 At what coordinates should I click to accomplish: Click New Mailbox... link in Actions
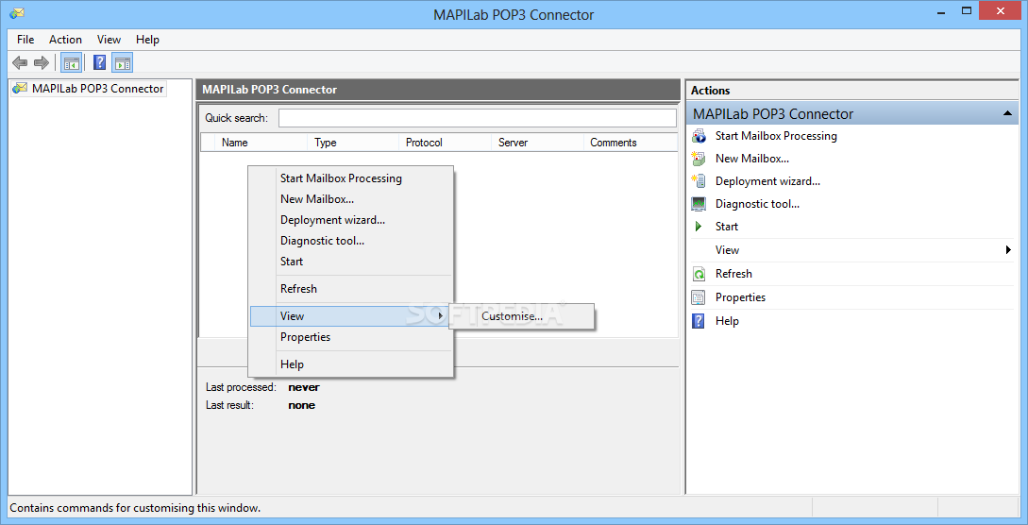[x=752, y=159]
